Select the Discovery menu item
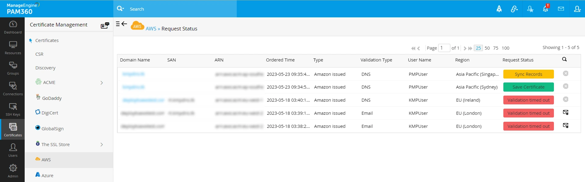The height and width of the screenshot is (182, 585). coord(45,68)
